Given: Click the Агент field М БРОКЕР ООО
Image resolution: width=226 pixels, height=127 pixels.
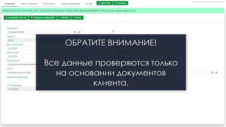Looking at the screenshot, I should point(21,73).
